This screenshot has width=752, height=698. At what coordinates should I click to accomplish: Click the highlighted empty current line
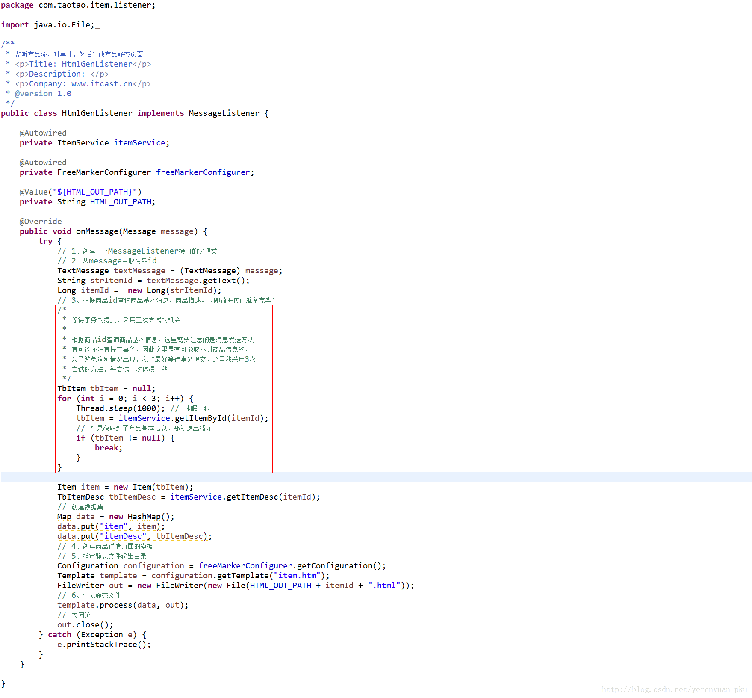376,477
